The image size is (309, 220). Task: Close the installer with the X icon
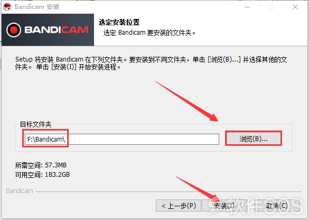295,7
